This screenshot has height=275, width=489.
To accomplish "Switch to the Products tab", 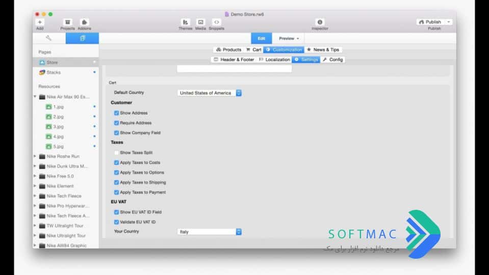I will [x=228, y=49].
